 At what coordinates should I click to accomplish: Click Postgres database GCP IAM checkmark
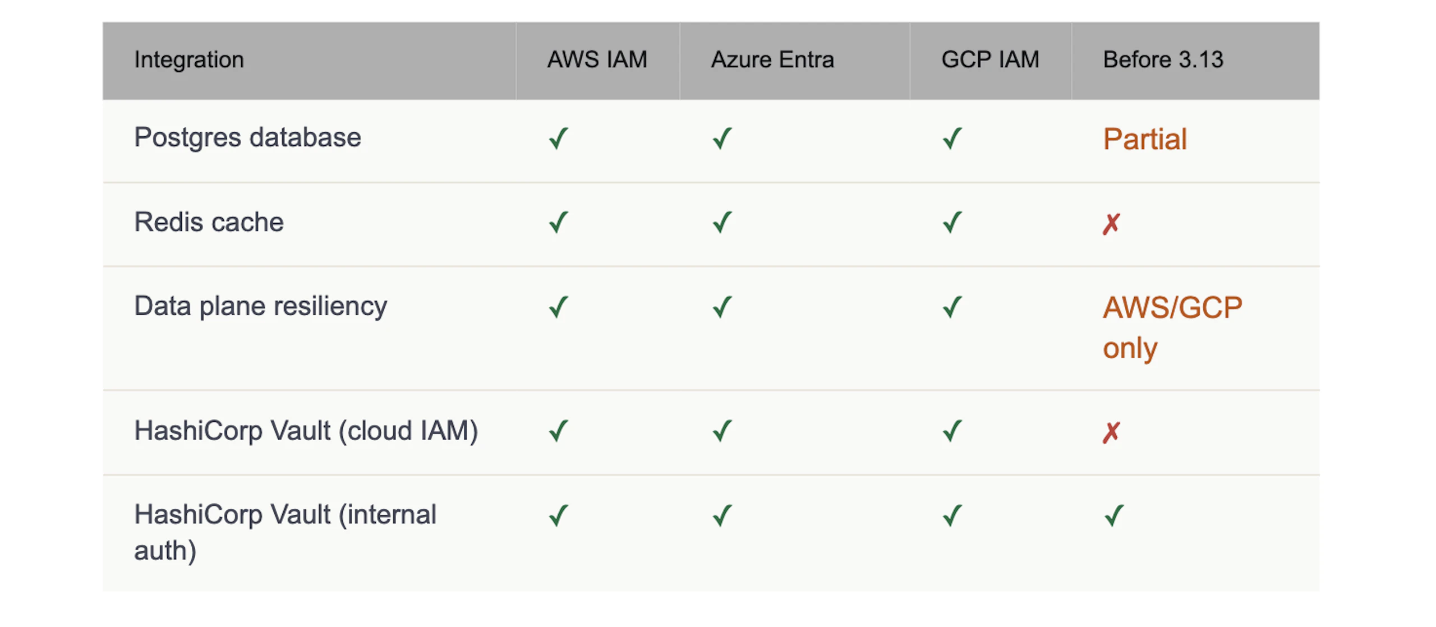(952, 139)
